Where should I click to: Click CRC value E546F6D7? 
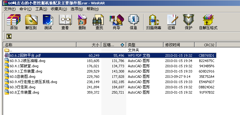(x=207, y=82)
